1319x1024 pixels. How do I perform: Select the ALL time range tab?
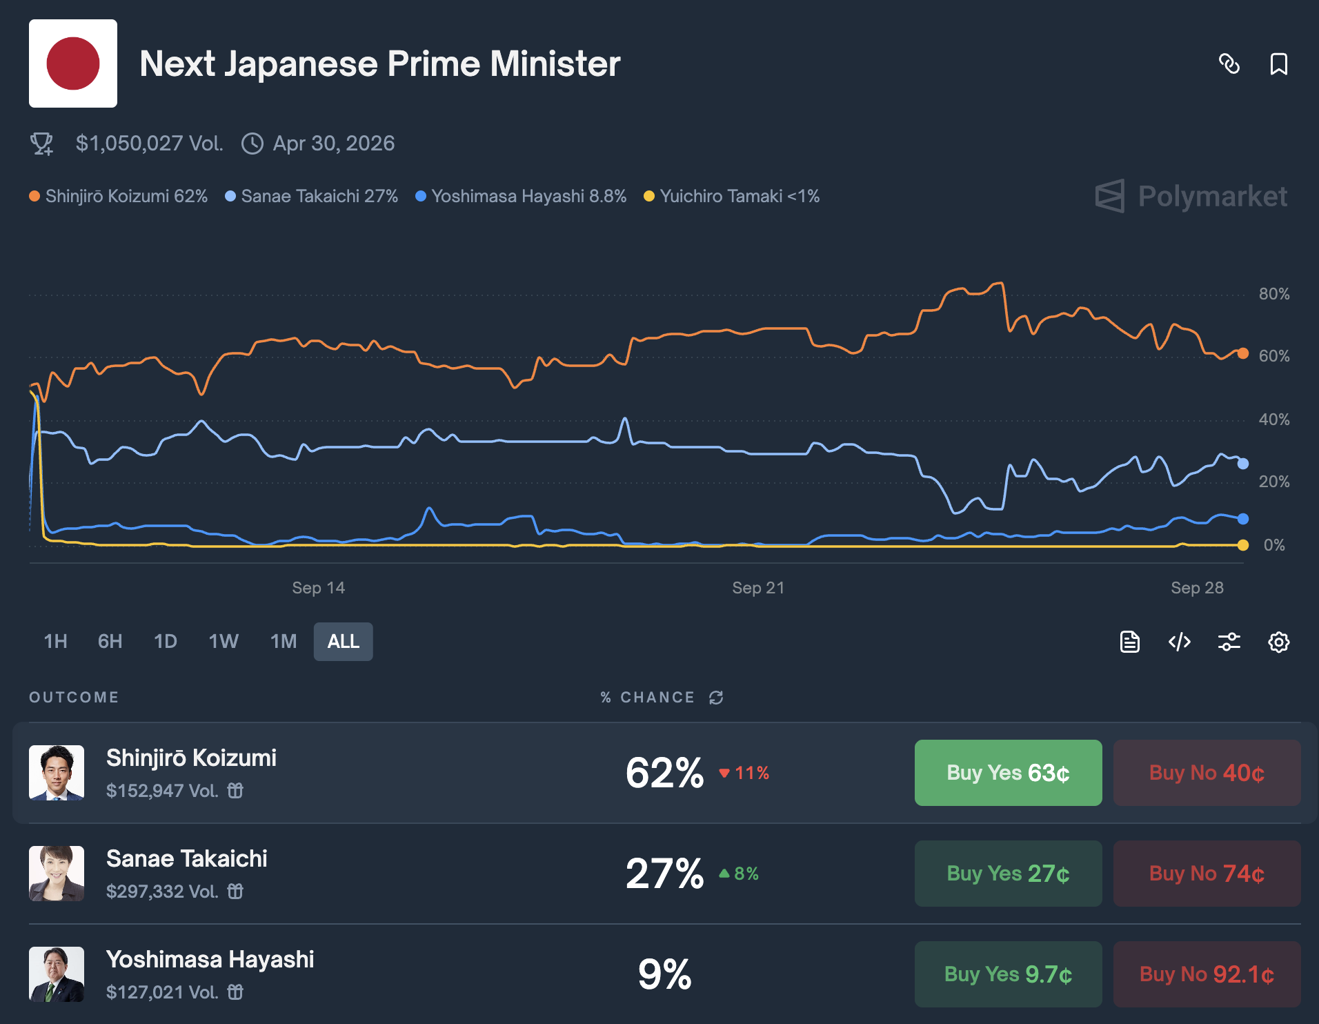[x=343, y=642]
